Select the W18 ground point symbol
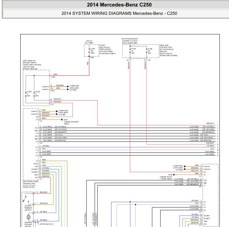The height and width of the screenshot is (227, 229). point(62,120)
